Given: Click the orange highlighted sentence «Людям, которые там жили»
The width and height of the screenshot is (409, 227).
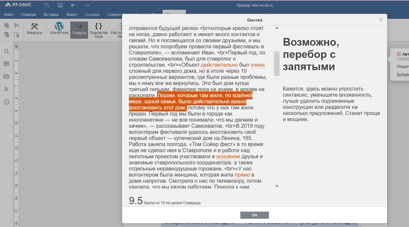Looking at the screenshot, I should [x=190, y=101].
